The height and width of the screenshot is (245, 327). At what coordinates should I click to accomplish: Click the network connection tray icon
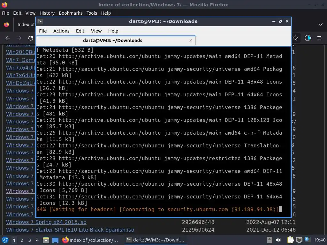coord(299,240)
